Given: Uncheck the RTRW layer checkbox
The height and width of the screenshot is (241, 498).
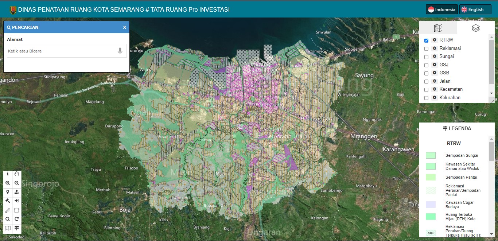Looking at the screenshot, I should (x=426, y=40).
